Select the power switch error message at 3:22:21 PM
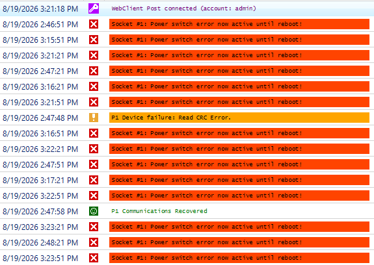The width and height of the screenshot is (374, 265). click(239, 149)
